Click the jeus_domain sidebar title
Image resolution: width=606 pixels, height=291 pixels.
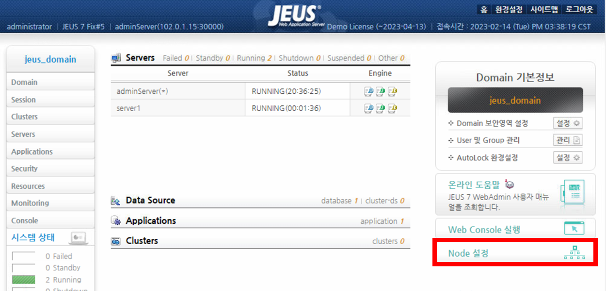(50, 59)
